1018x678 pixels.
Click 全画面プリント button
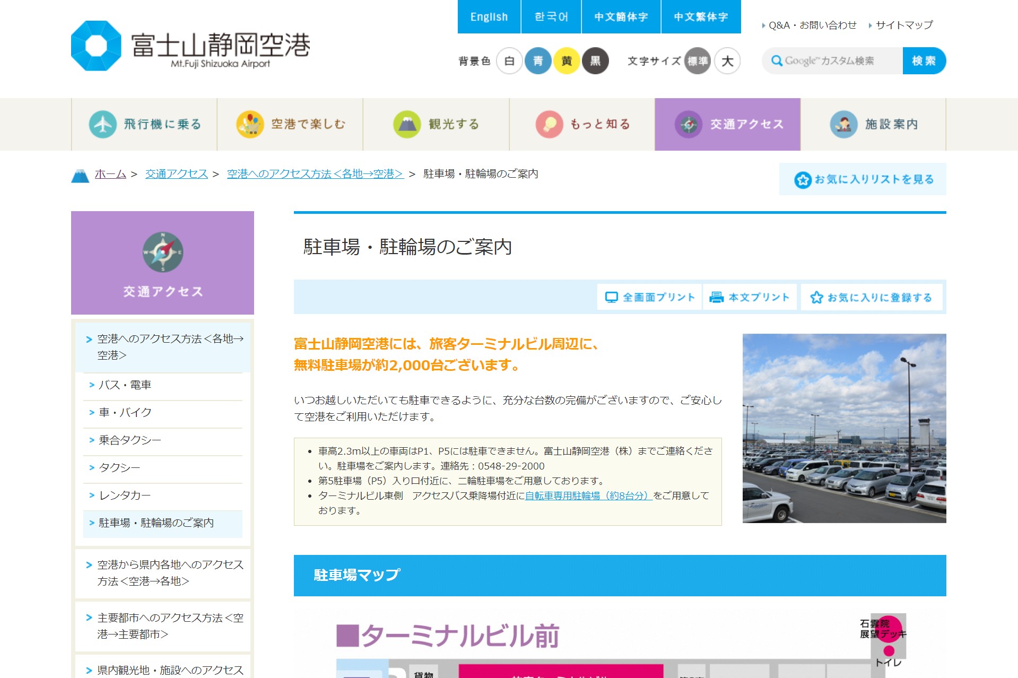649,297
